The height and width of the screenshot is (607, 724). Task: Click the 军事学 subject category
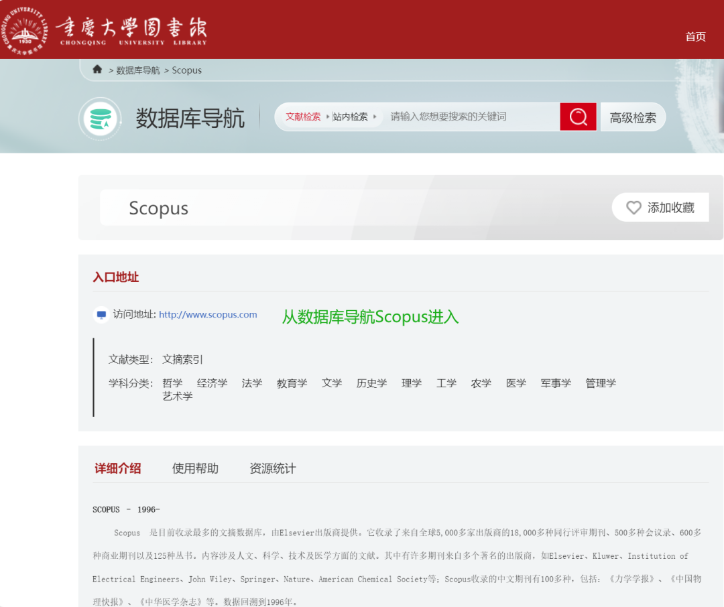coord(556,383)
